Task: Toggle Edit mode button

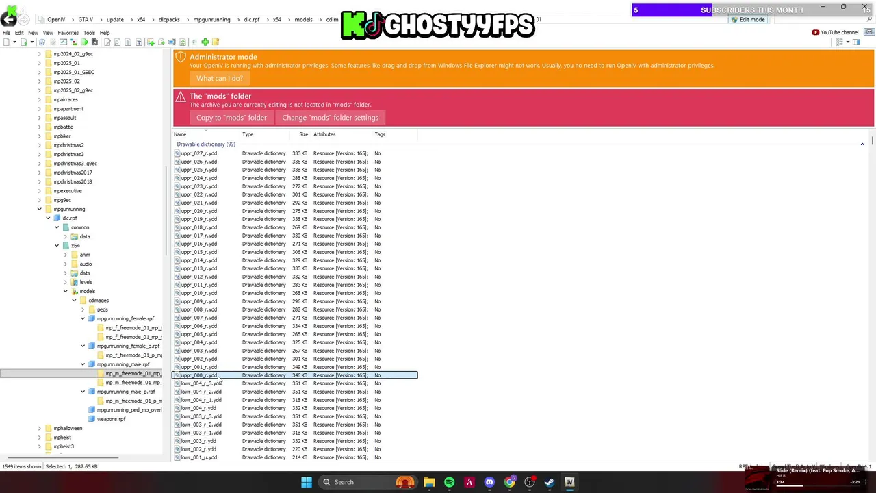Action: click(x=747, y=20)
